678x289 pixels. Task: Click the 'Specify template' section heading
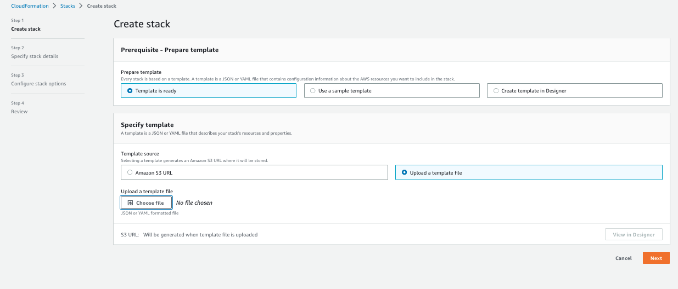[x=147, y=125]
